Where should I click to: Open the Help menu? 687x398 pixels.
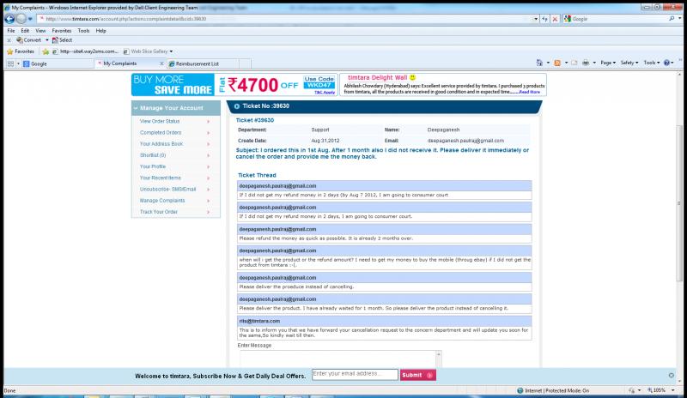(100, 31)
